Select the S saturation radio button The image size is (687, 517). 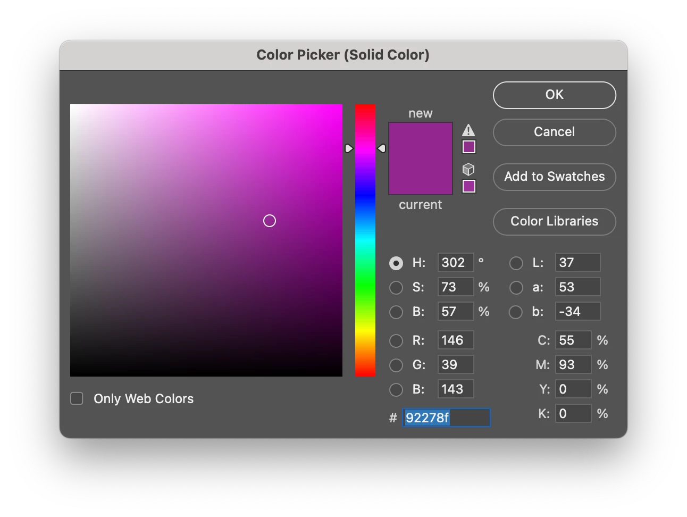coord(396,288)
